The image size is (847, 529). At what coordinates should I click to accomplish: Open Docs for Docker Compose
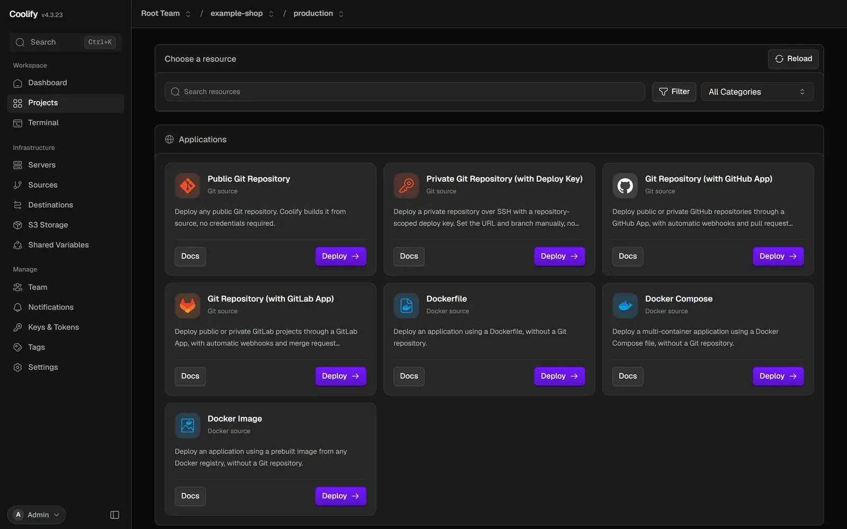pyautogui.click(x=628, y=376)
